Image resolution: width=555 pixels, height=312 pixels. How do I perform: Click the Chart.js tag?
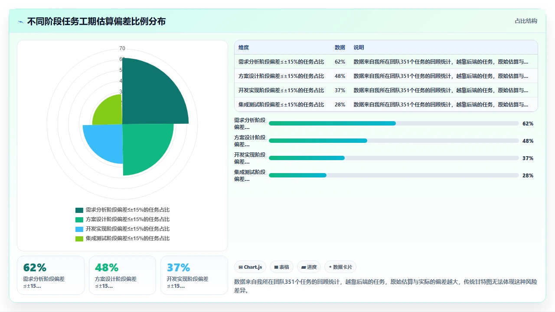tap(250, 267)
